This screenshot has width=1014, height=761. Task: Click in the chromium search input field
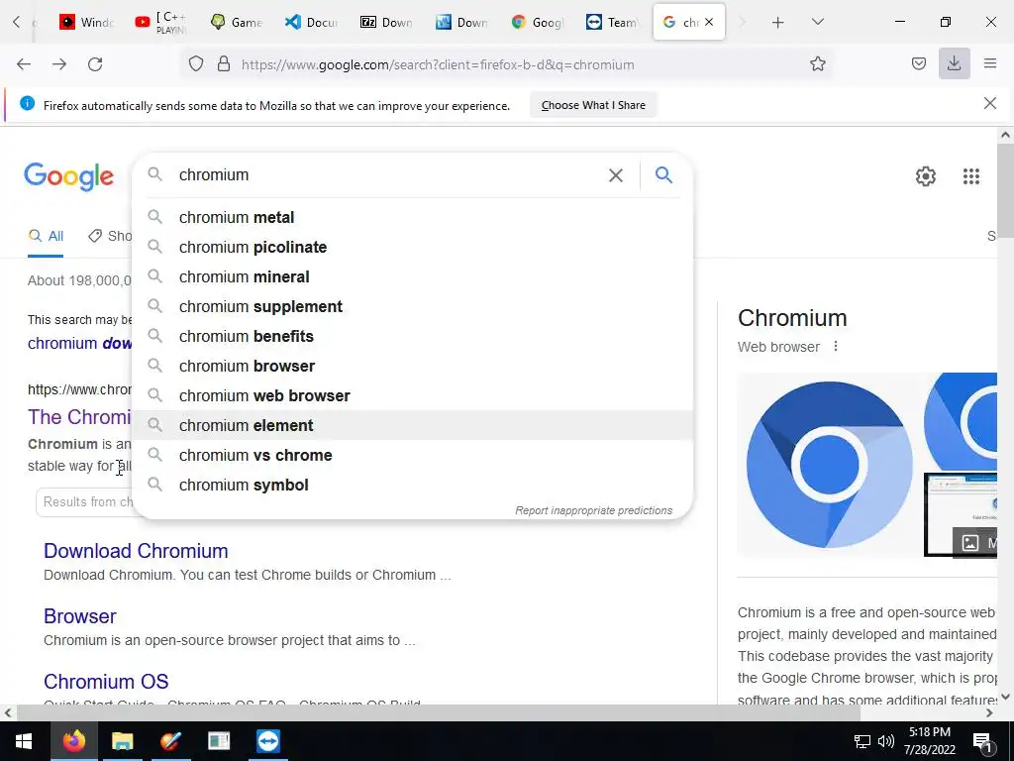(388, 175)
